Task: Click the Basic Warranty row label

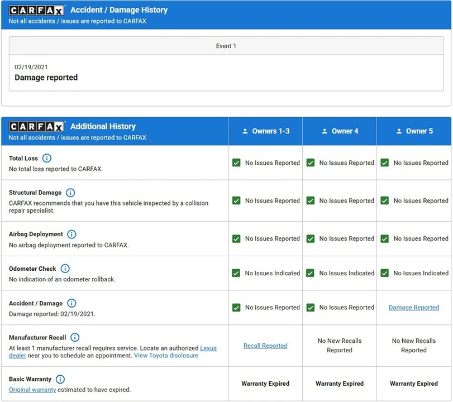Action: [x=30, y=379]
